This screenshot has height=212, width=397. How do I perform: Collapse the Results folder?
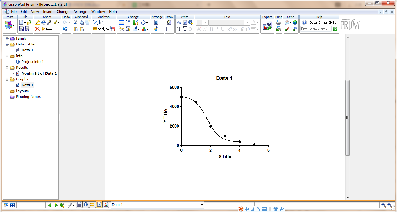point(7,68)
